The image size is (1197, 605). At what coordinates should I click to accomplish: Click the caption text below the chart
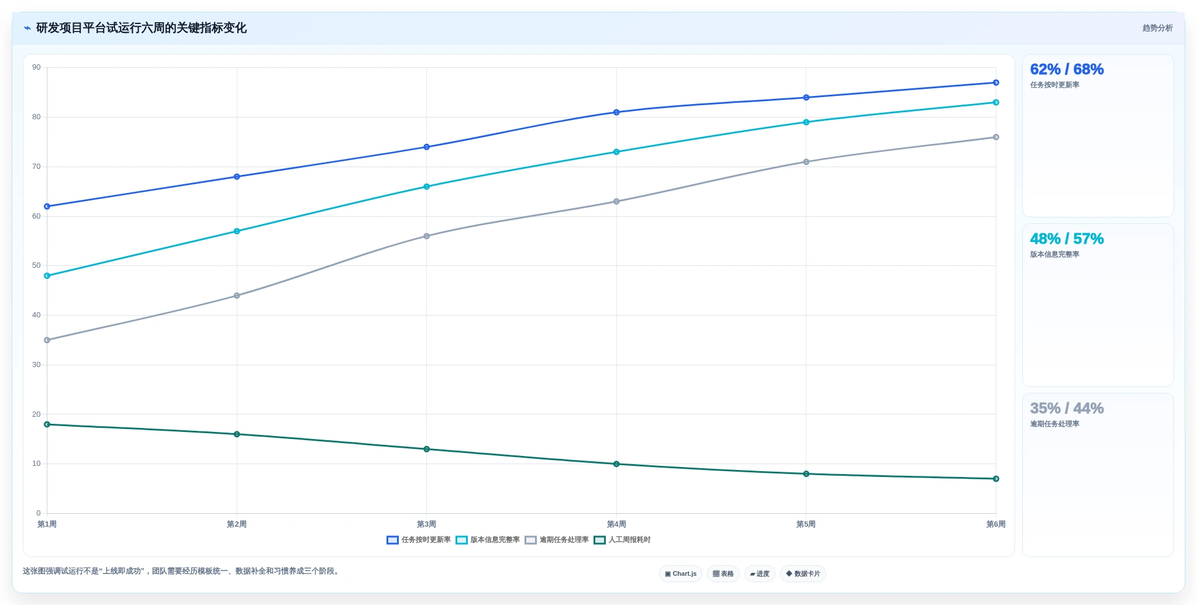[x=181, y=571]
